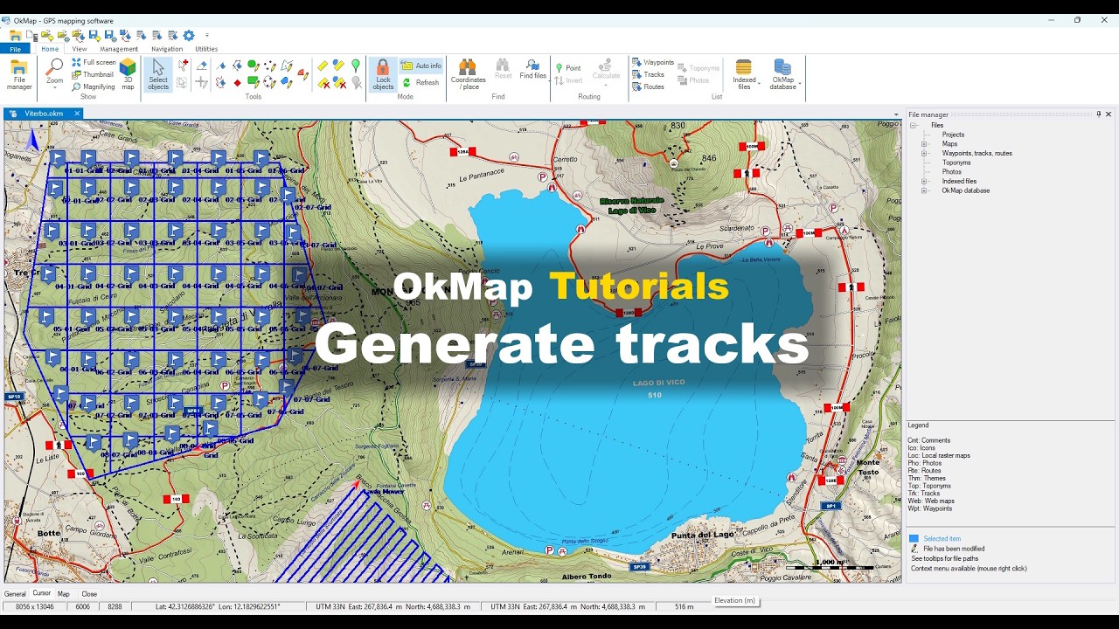Pin the File manager panel
This screenshot has width=1119, height=629.
point(1099,114)
